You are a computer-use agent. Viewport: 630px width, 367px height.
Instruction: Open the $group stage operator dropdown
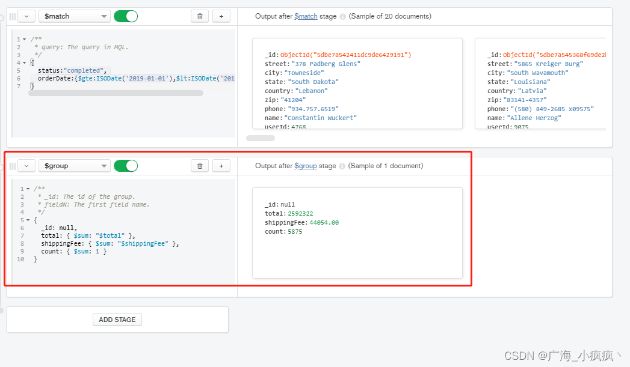[x=75, y=166]
